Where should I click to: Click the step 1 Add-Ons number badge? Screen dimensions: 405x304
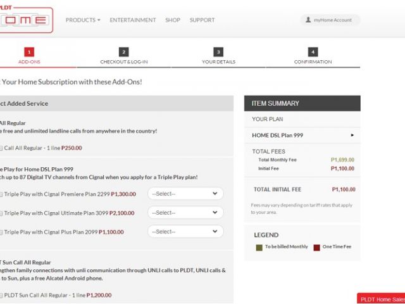[x=29, y=52]
